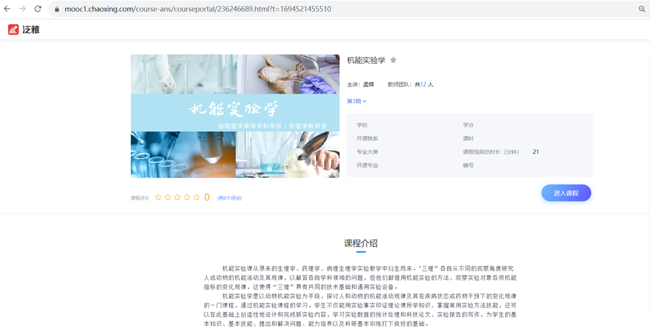Click the 泛雅 logo in the header
650x334 pixels.
[23, 29]
